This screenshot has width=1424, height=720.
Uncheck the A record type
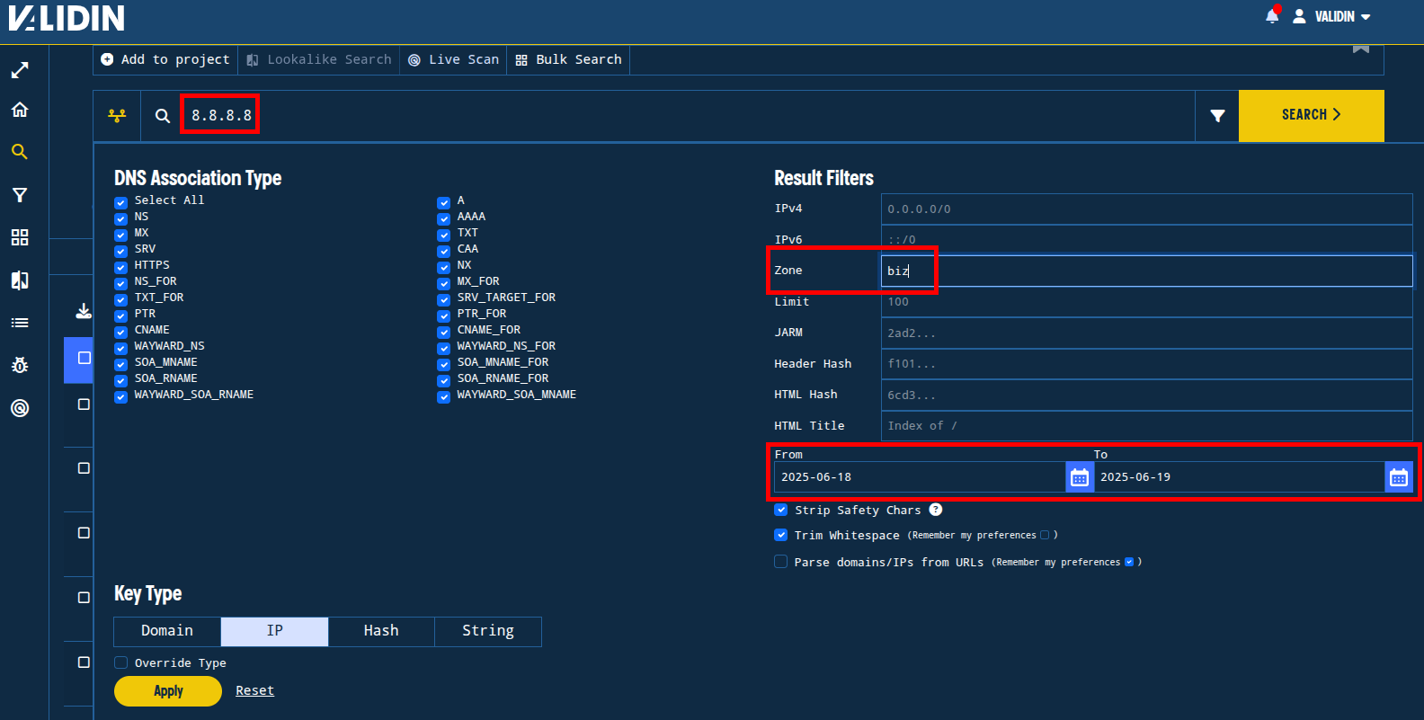443,202
